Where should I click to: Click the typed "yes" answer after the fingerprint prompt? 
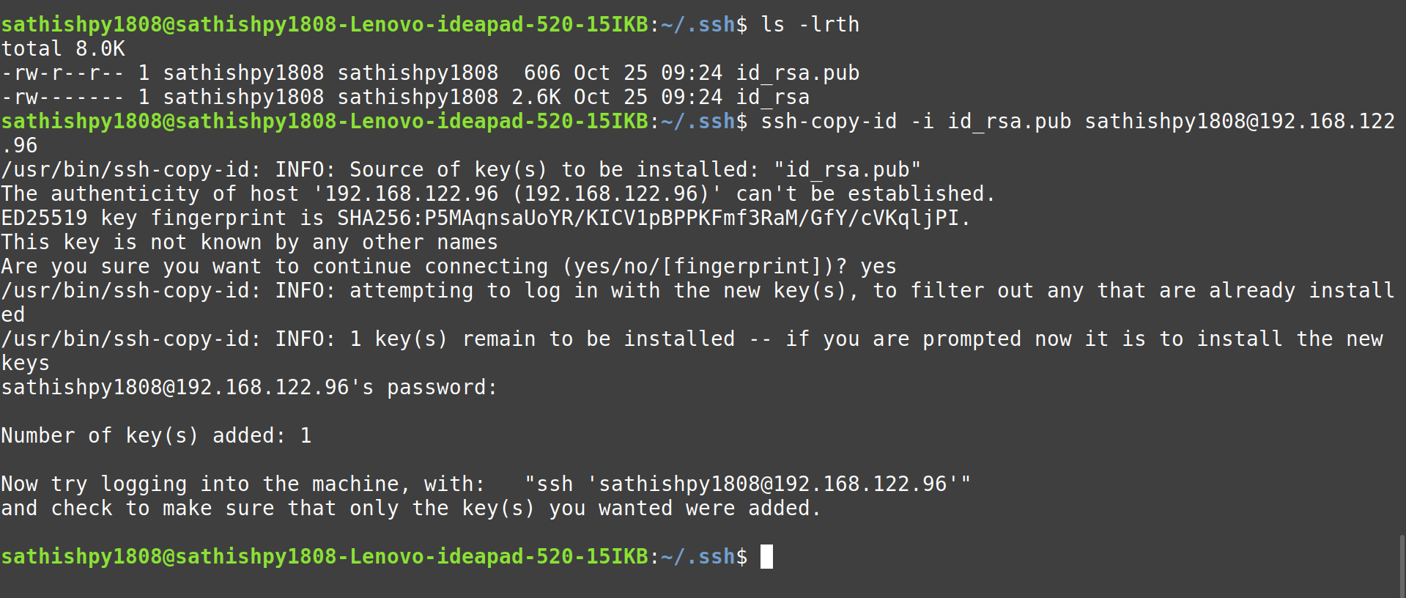(x=878, y=267)
